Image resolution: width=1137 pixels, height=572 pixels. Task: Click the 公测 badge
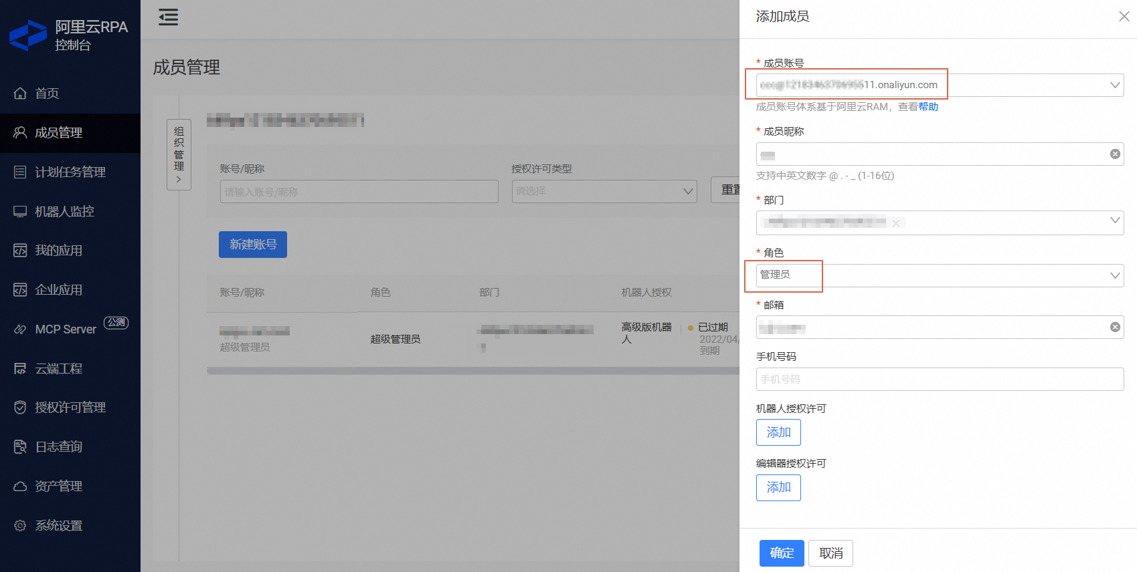[116, 322]
